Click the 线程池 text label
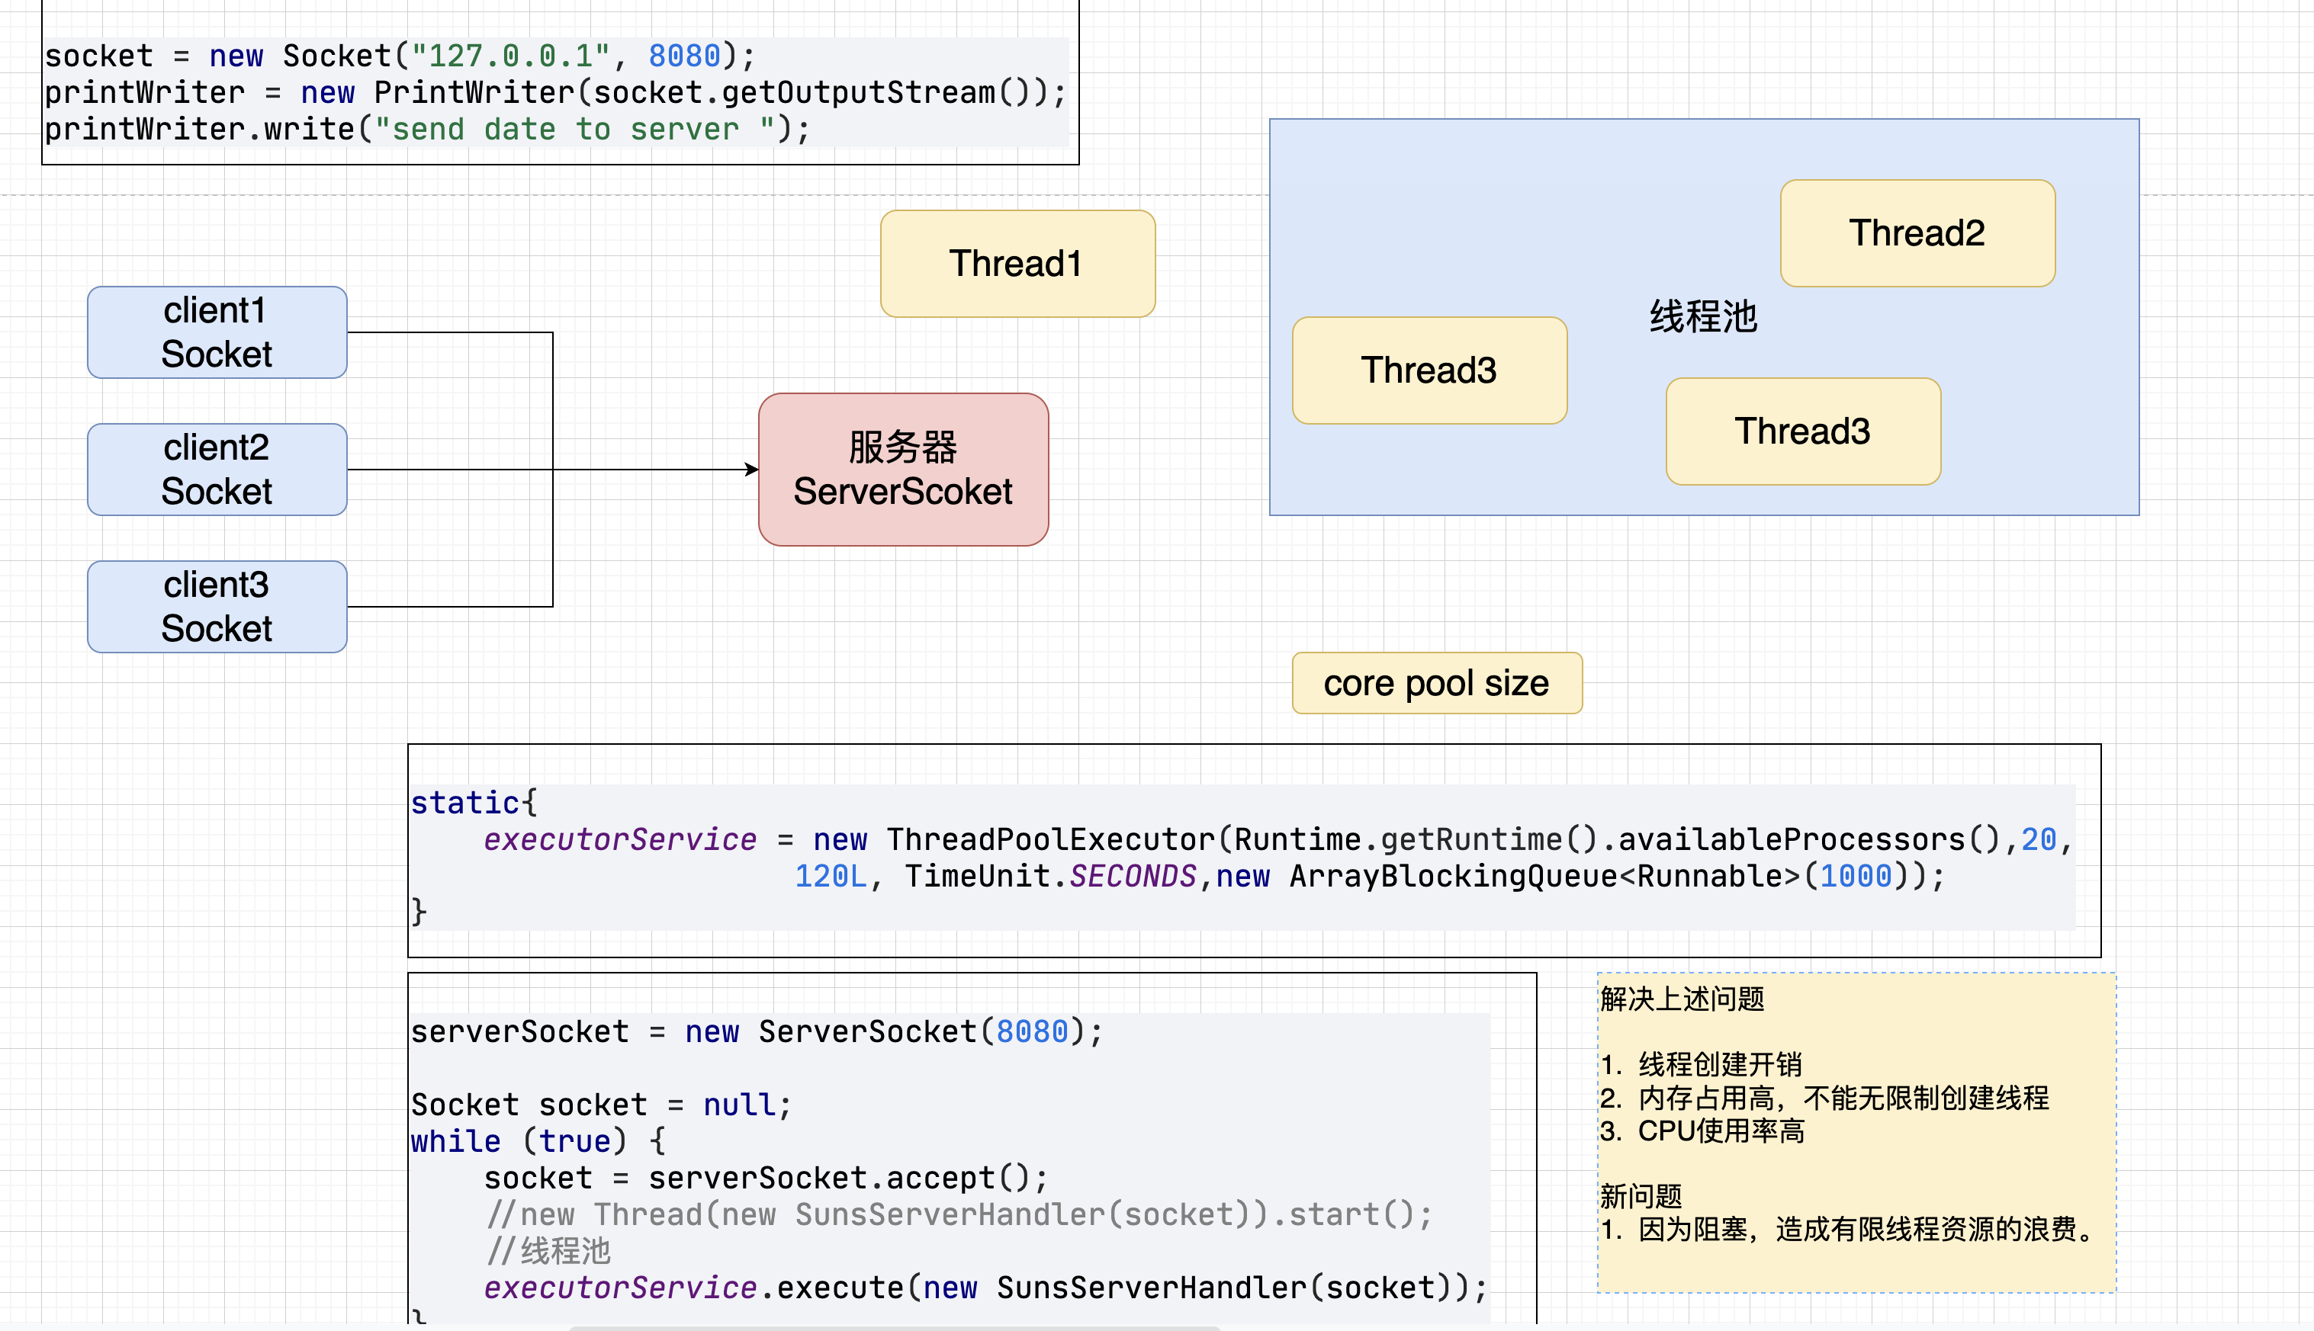Image resolution: width=2314 pixels, height=1331 pixels. point(1703,316)
